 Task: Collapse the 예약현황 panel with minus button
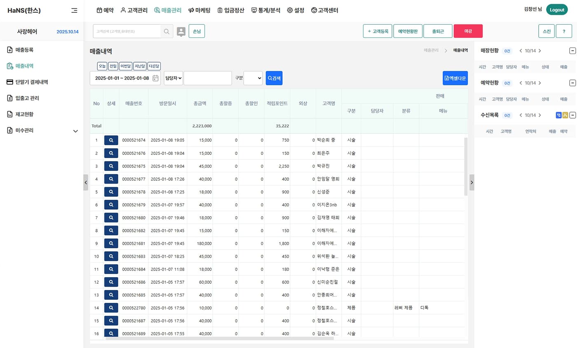pos(572,83)
